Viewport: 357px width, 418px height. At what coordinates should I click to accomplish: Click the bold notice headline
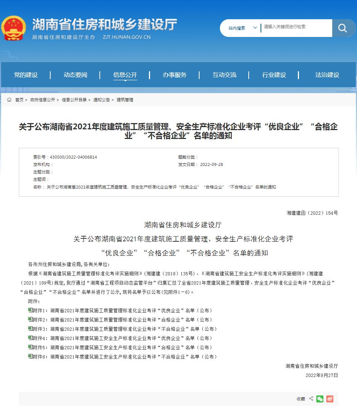178,131
